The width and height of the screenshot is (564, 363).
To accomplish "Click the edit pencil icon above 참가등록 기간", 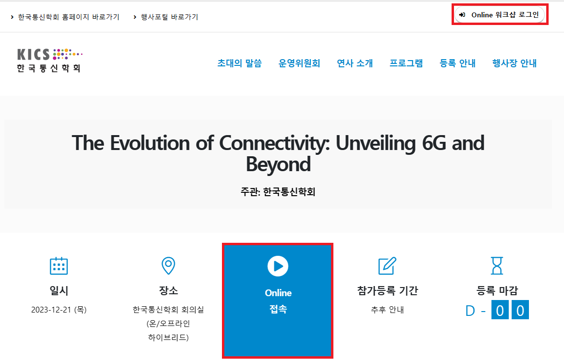I will click(x=387, y=266).
